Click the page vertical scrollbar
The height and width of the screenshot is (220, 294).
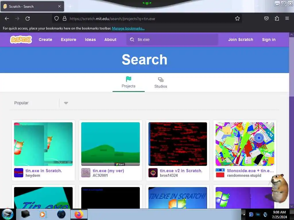[291, 67]
